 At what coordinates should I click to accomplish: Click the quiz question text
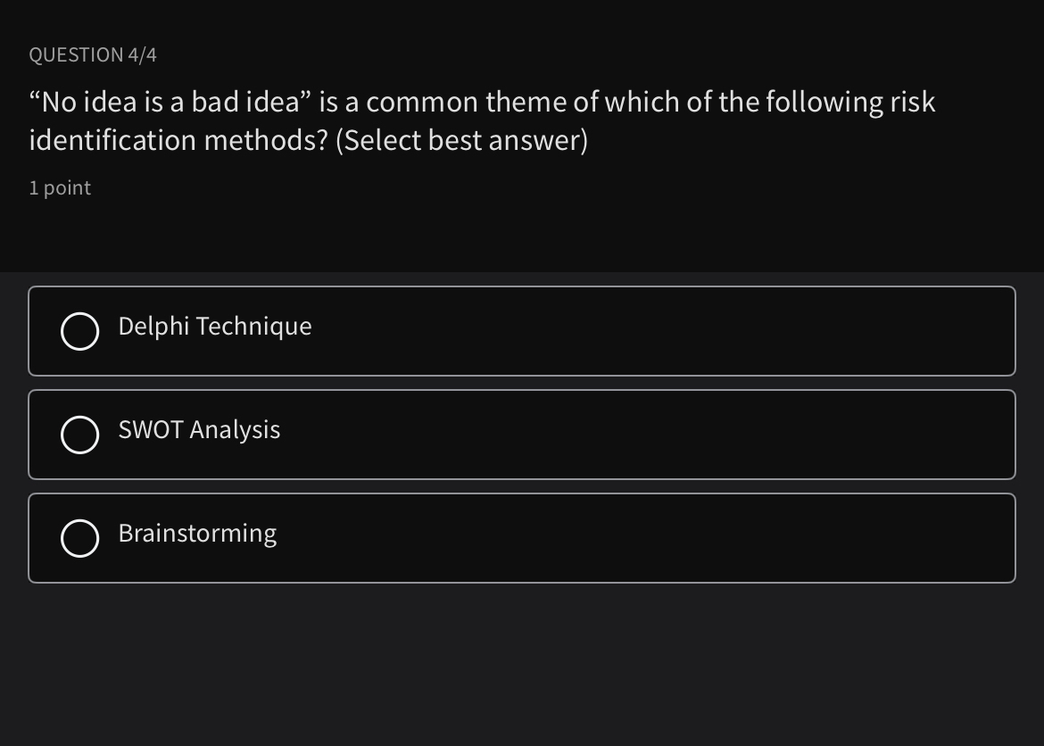pos(482,120)
